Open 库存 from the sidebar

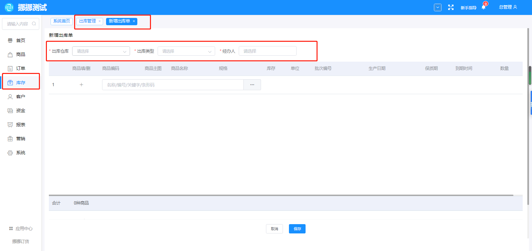tap(21, 83)
